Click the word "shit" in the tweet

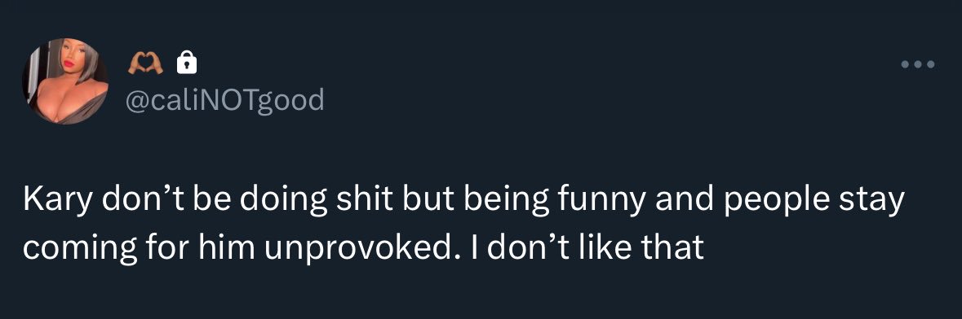coord(367,201)
